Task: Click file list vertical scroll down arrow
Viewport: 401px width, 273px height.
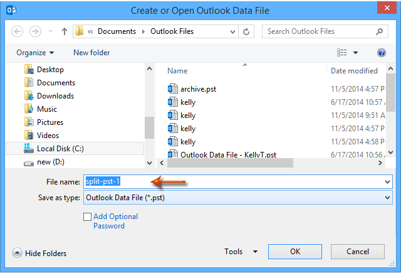Action: click(390, 153)
